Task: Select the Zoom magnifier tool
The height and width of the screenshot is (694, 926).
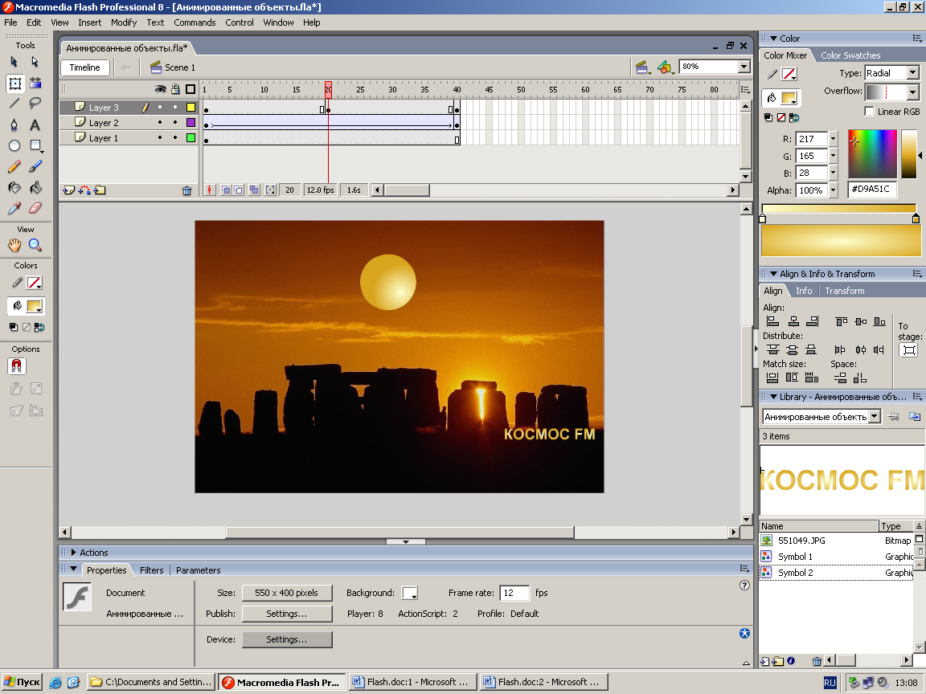Action: [x=35, y=245]
